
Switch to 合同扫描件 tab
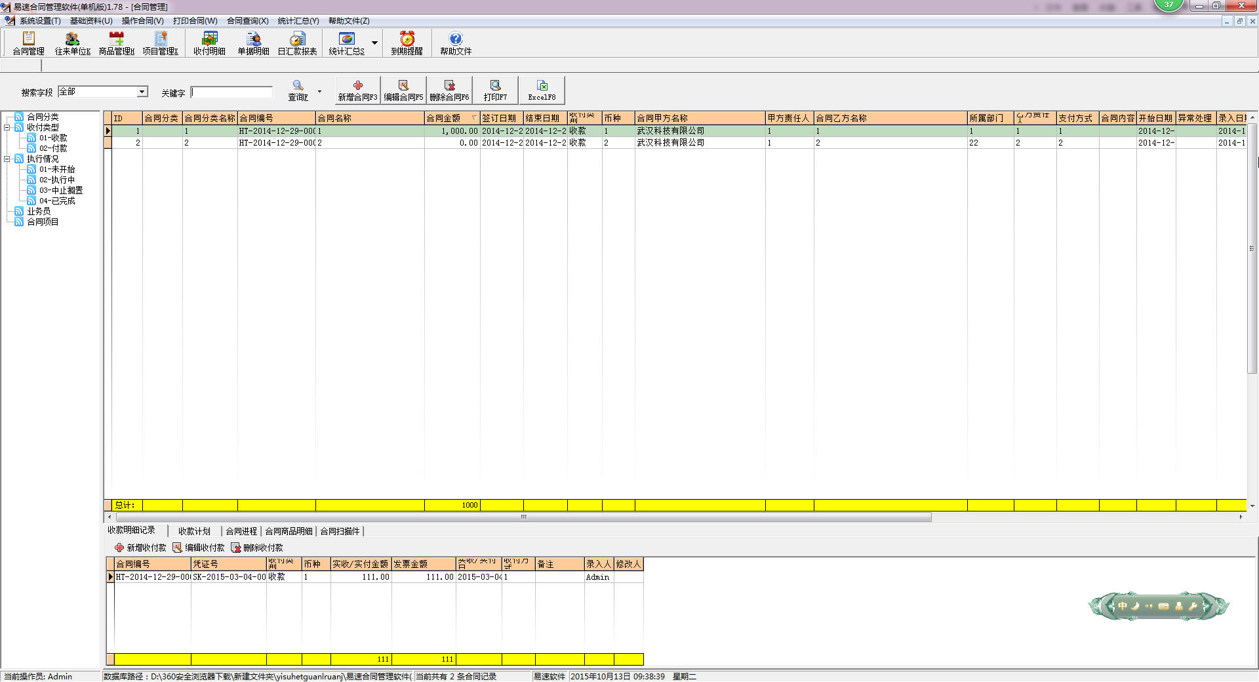(x=340, y=531)
